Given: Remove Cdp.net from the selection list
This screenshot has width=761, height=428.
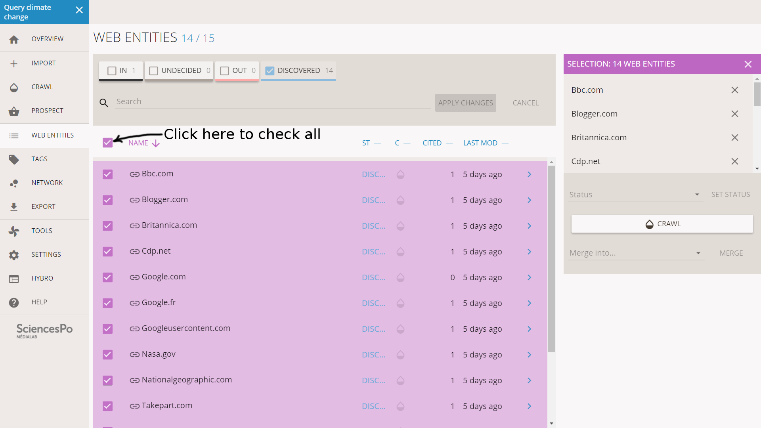Looking at the screenshot, I should (x=734, y=161).
